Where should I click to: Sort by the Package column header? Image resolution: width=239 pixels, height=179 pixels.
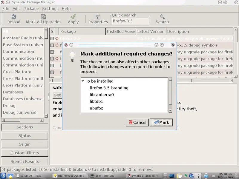point(82,32)
